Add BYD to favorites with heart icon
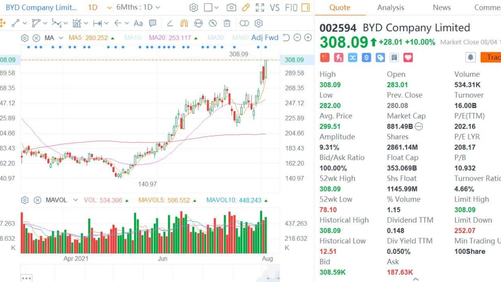This screenshot has width=501, height=282. click(x=408, y=57)
